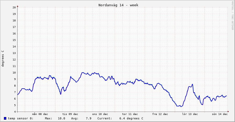Screen dimensions: 235x122
Task: Click the graph title Nordanväg 14 - week
Action: [118, 5]
